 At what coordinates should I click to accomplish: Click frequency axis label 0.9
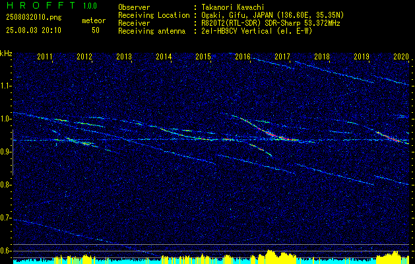[5, 152]
